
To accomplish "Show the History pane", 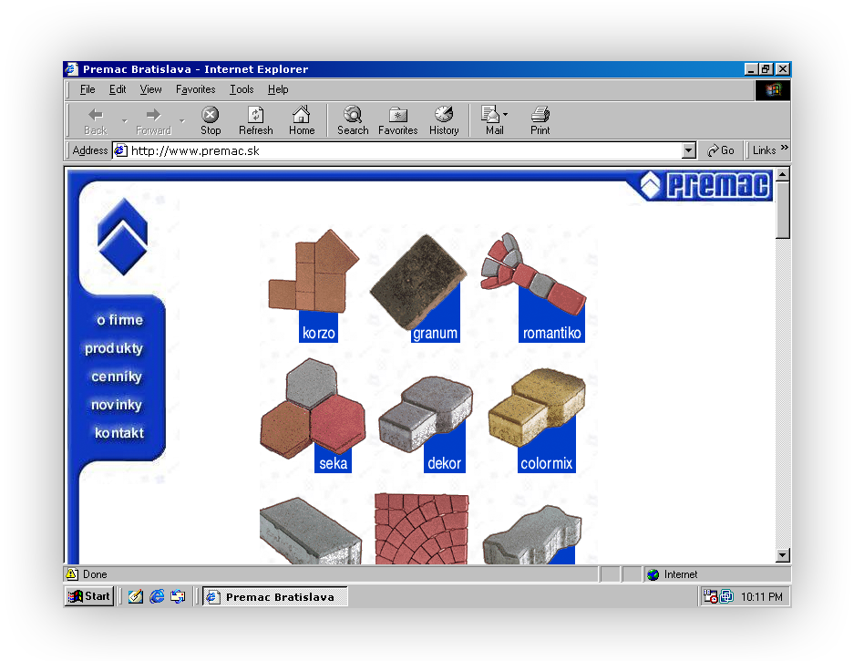I will point(444,120).
